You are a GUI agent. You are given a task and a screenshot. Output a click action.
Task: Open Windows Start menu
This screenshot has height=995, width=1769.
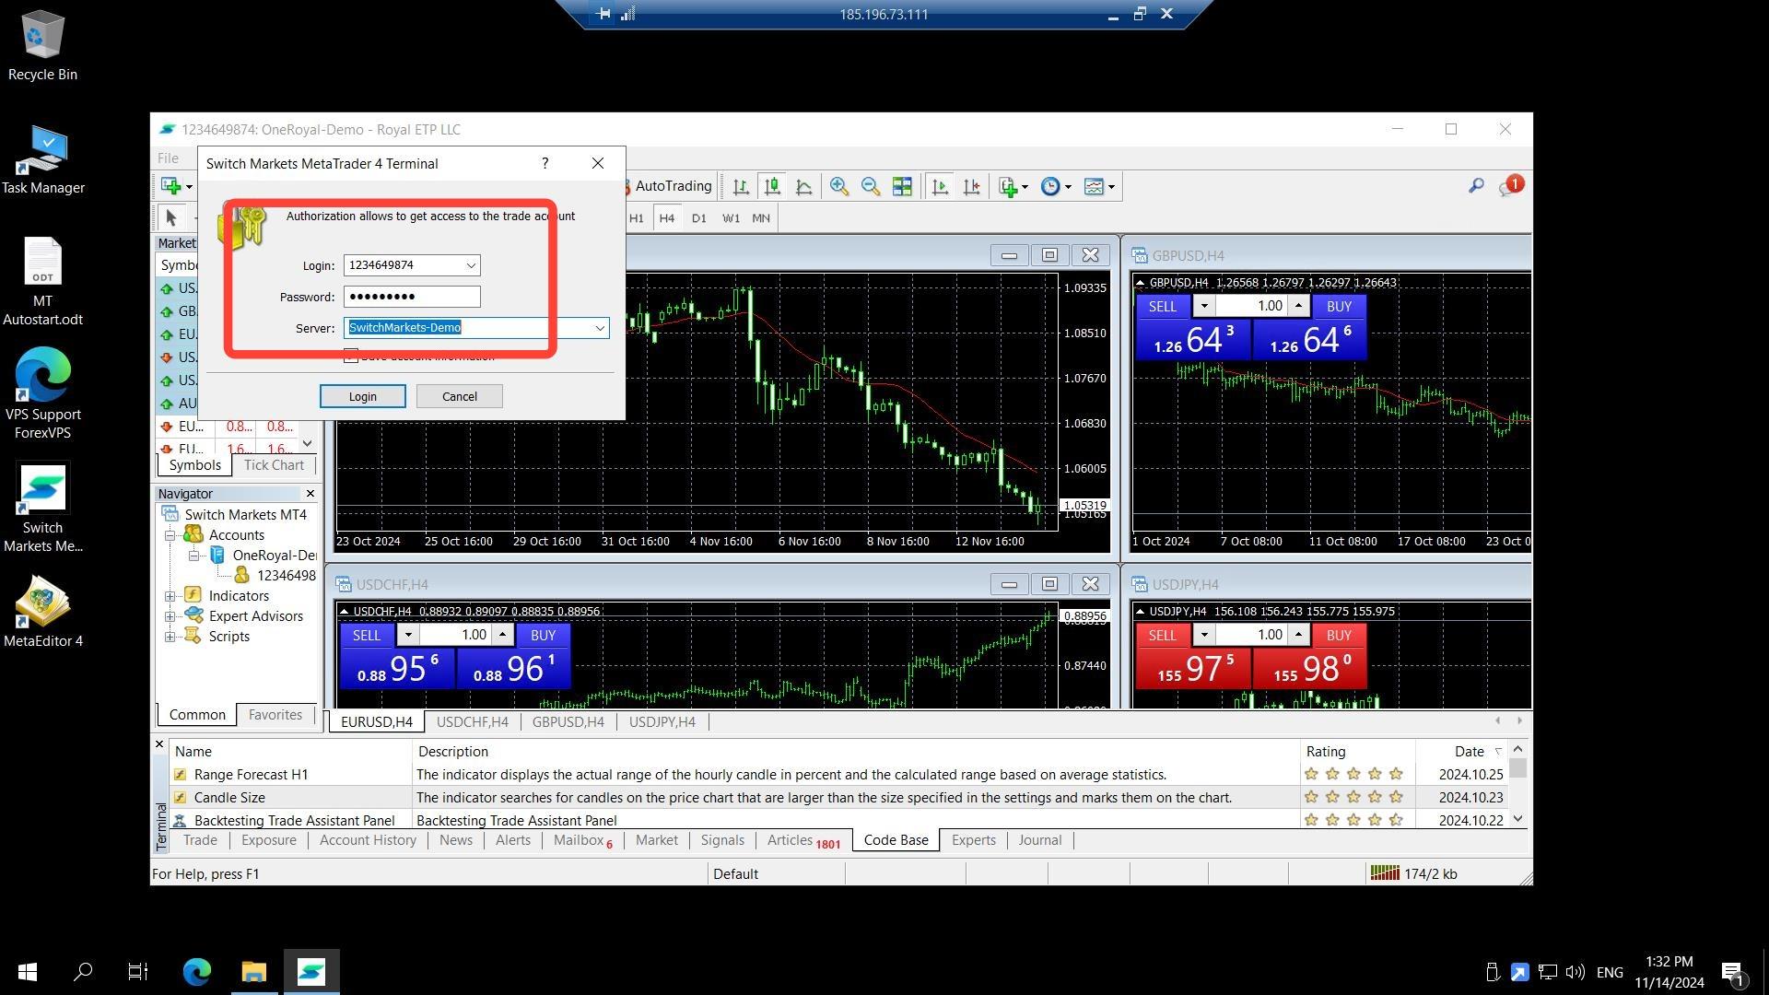pos(28,971)
